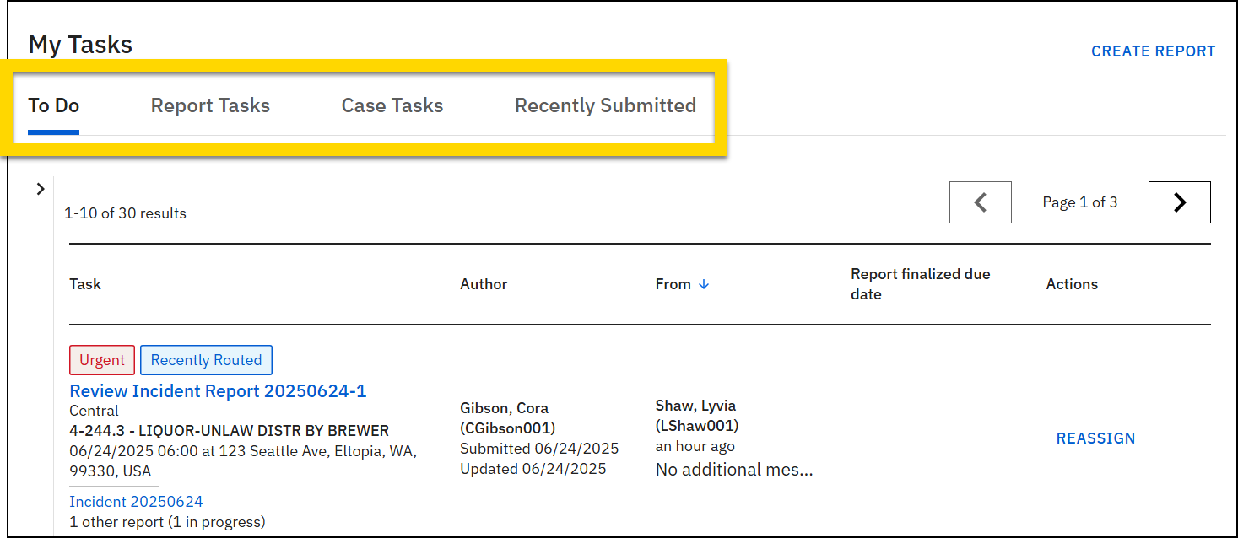Image resolution: width=1238 pixels, height=538 pixels.
Task: Click the Author column header
Action: click(x=484, y=284)
